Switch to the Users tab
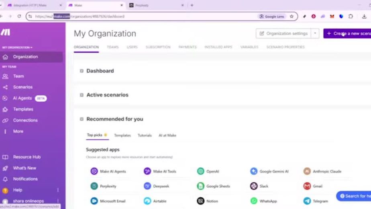 (132, 47)
